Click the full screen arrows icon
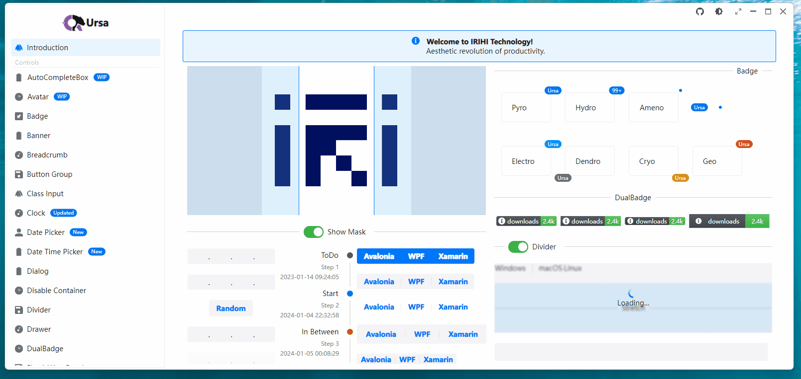 [x=738, y=11]
